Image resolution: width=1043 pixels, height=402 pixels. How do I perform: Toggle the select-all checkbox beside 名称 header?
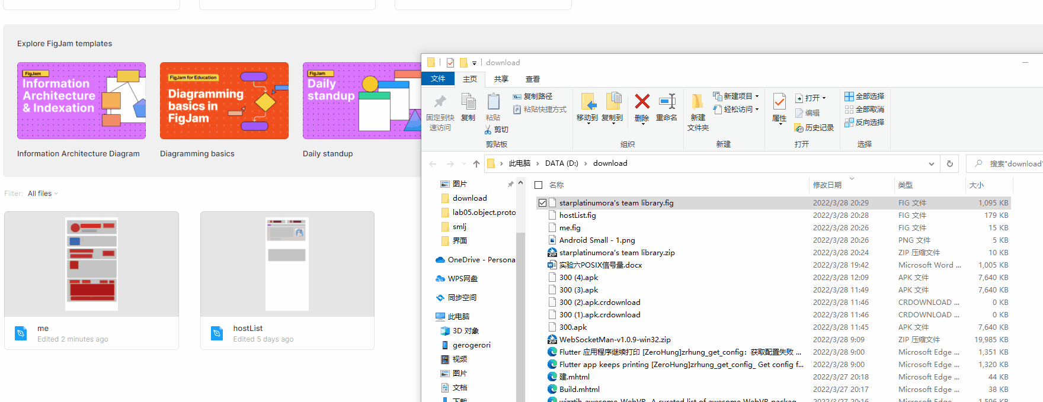[x=539, y=185]
